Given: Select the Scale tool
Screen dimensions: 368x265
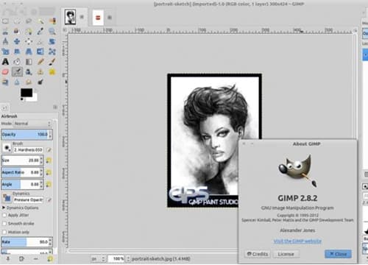Looking at the screenshot, I should click(x=5, y=52).
